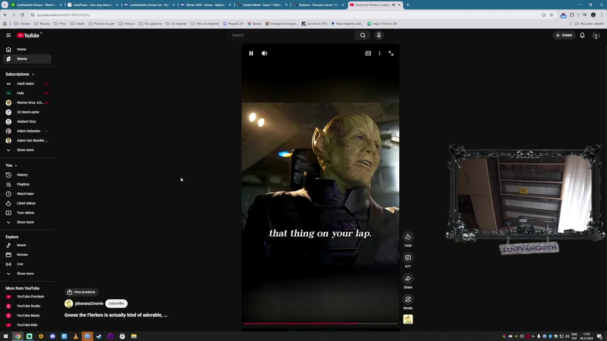Click the magnifier search button
607x341 pixels.
363,35
